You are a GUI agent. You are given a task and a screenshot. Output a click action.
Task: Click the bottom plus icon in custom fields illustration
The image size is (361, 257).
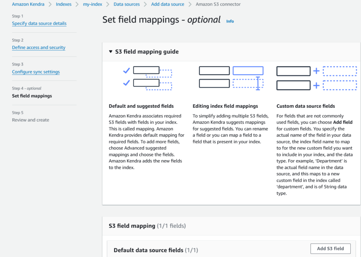(316, 86)
